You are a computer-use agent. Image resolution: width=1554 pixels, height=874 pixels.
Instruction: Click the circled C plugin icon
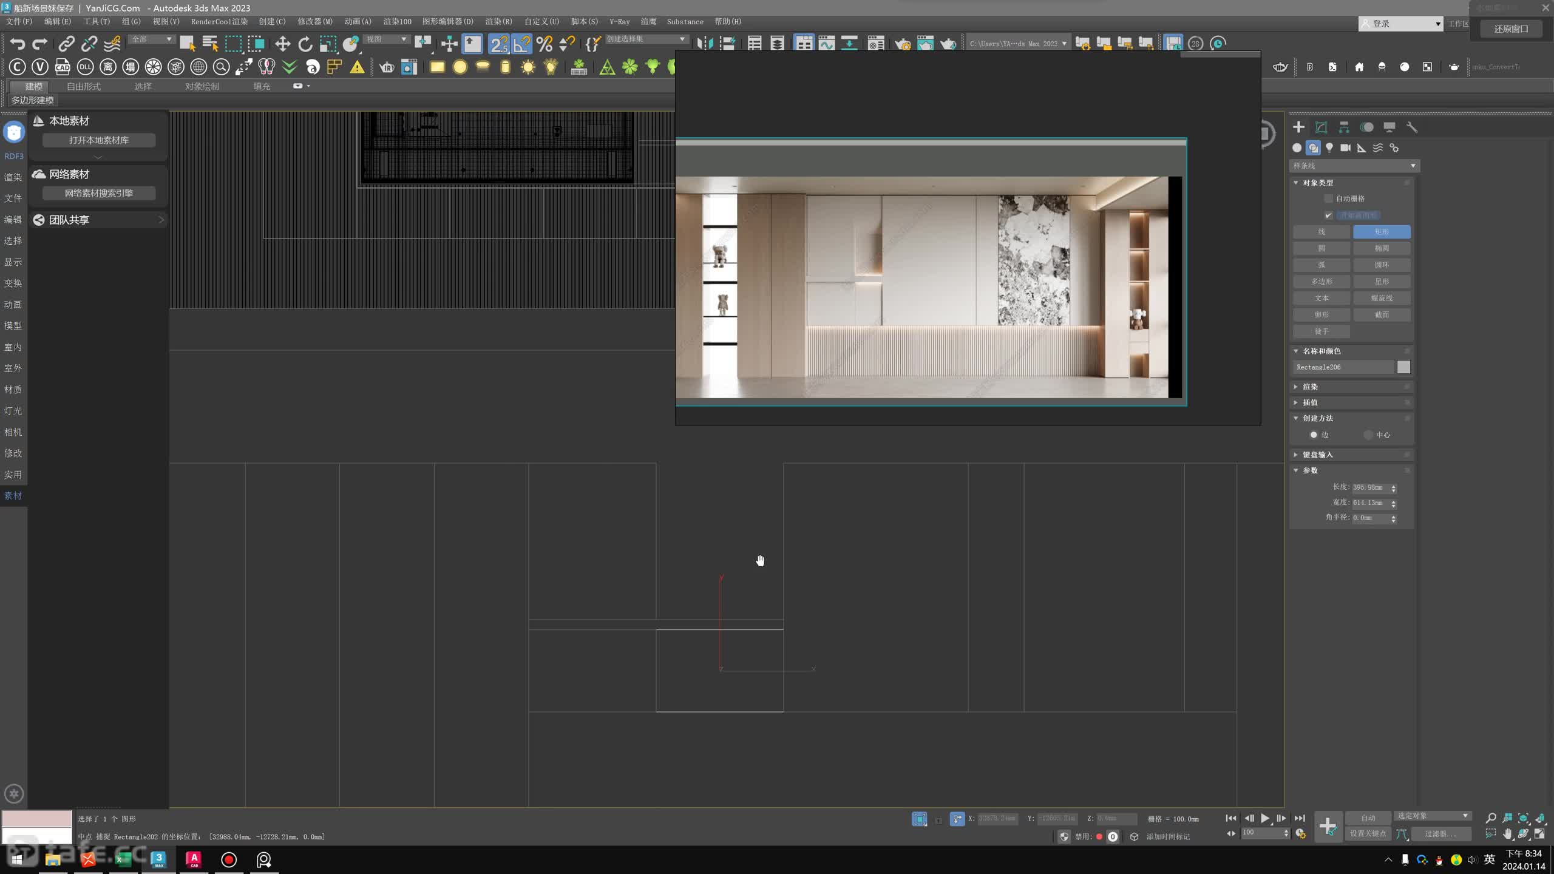coord(17,67)
